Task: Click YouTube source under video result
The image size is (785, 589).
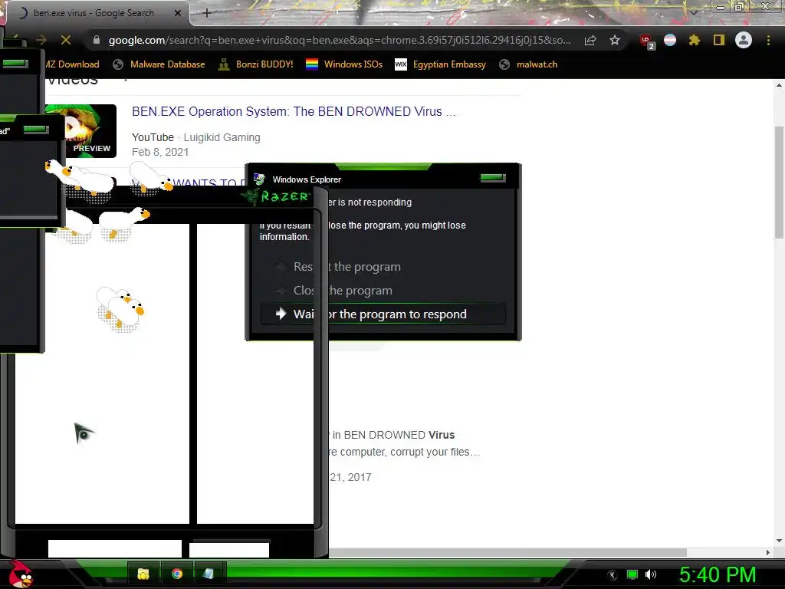Action: click(x=153, y=137)
